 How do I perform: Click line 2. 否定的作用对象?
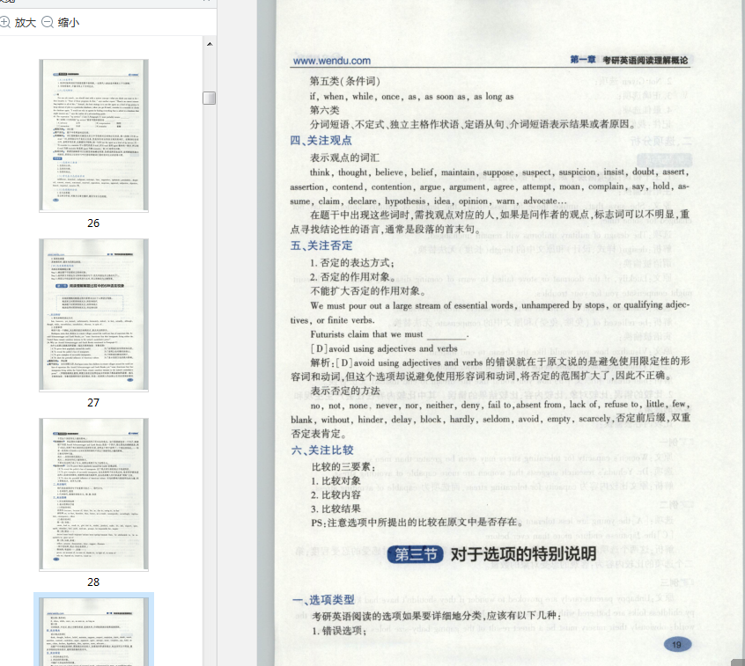tap(352, 277)
